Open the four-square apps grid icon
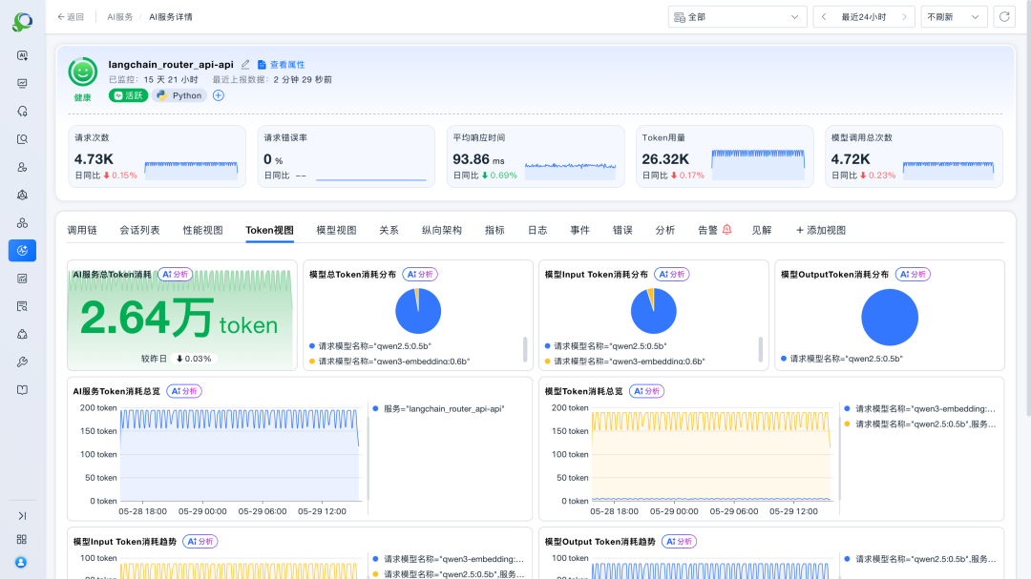1031x579 pixels. [22, 540]
